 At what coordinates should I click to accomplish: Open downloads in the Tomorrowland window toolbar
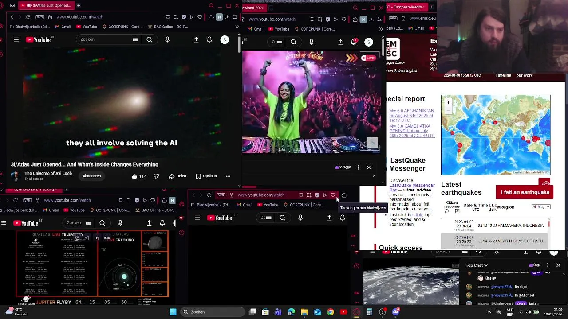tap(371, 19)
